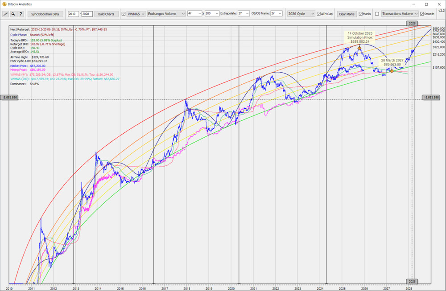Uncheck the Marks checkbox
This screenshot has width=446, height=291.
tap(359, 14)
